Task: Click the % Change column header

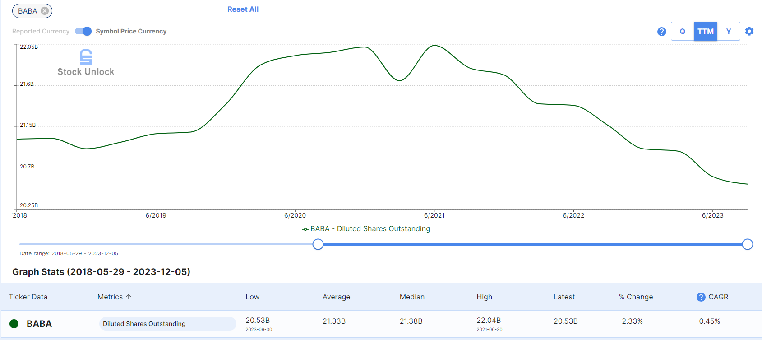Action: [x=636, y=297]
